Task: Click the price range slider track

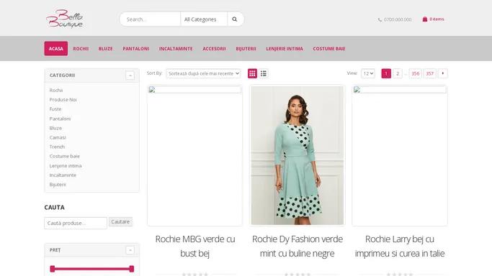Action: pos(92,269)
